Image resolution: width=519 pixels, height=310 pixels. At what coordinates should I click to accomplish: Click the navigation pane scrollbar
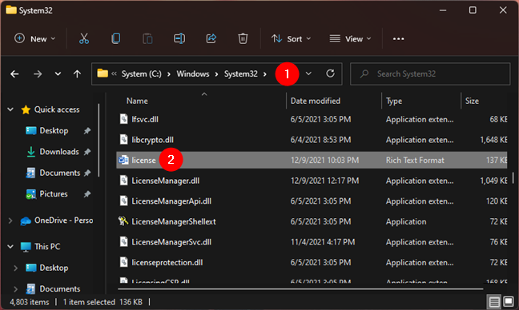[x=99, y=141]
